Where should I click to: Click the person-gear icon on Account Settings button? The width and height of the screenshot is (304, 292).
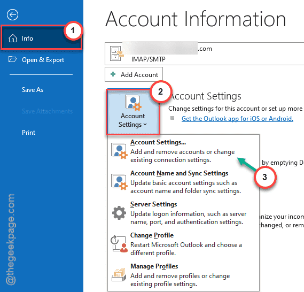coord(133,103)
